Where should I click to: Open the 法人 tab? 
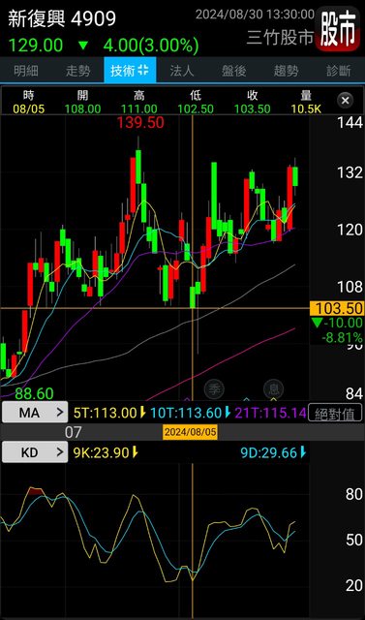182,71
